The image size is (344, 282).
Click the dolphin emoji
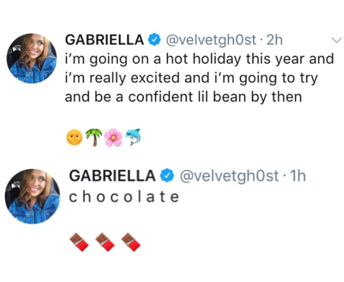point(133,138)
